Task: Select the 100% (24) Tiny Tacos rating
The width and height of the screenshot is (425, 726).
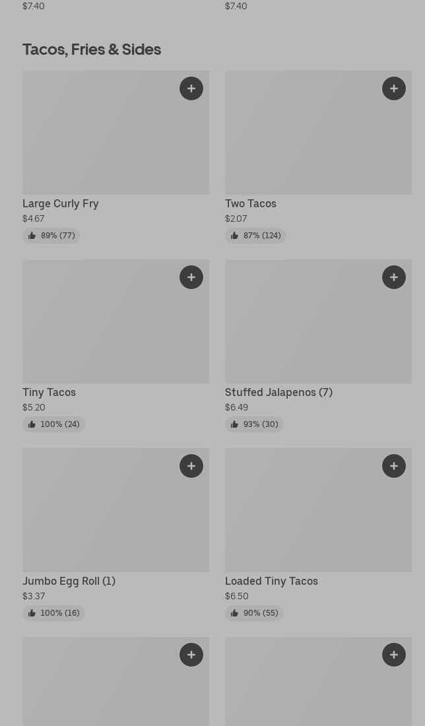Action: coord(54,424)
